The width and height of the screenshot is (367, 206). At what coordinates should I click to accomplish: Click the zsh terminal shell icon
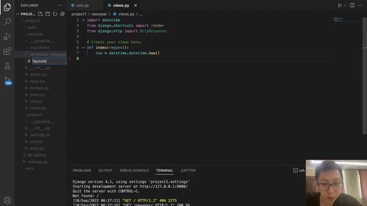click(x=295, y=171)
